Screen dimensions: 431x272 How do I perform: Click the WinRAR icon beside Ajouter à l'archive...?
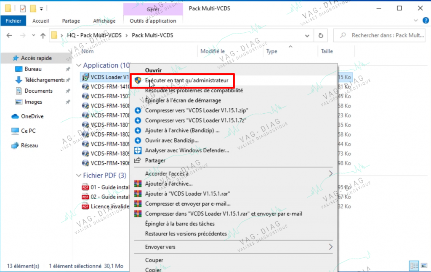point(138,183)
